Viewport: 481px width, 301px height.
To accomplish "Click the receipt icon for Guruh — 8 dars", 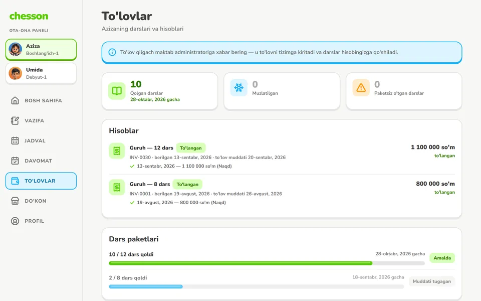I will click(117, 187).
